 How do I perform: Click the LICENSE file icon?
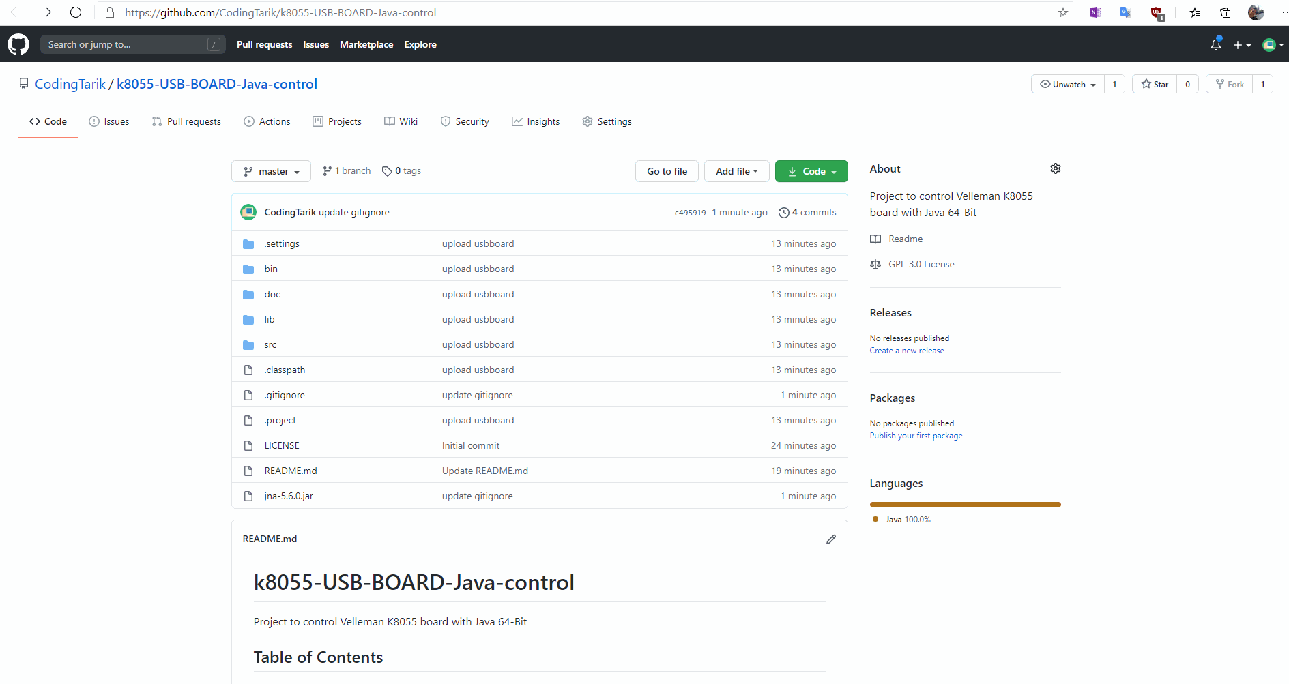click(248, 445)
